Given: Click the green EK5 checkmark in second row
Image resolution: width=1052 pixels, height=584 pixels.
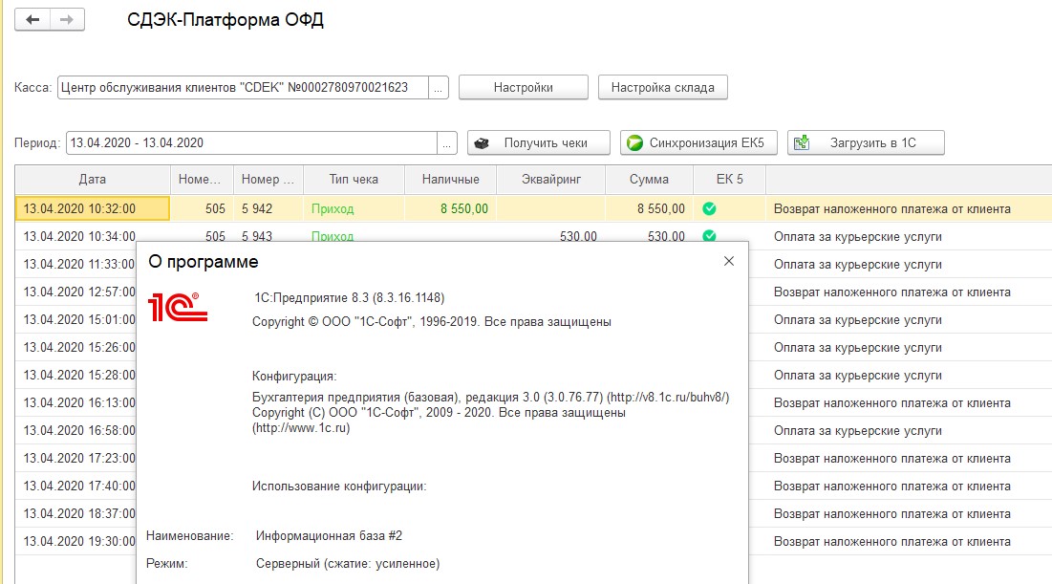Looking at the screenshot, I should [709, 236].
